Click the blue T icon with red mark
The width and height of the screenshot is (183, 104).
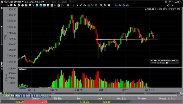coord(41,5)
